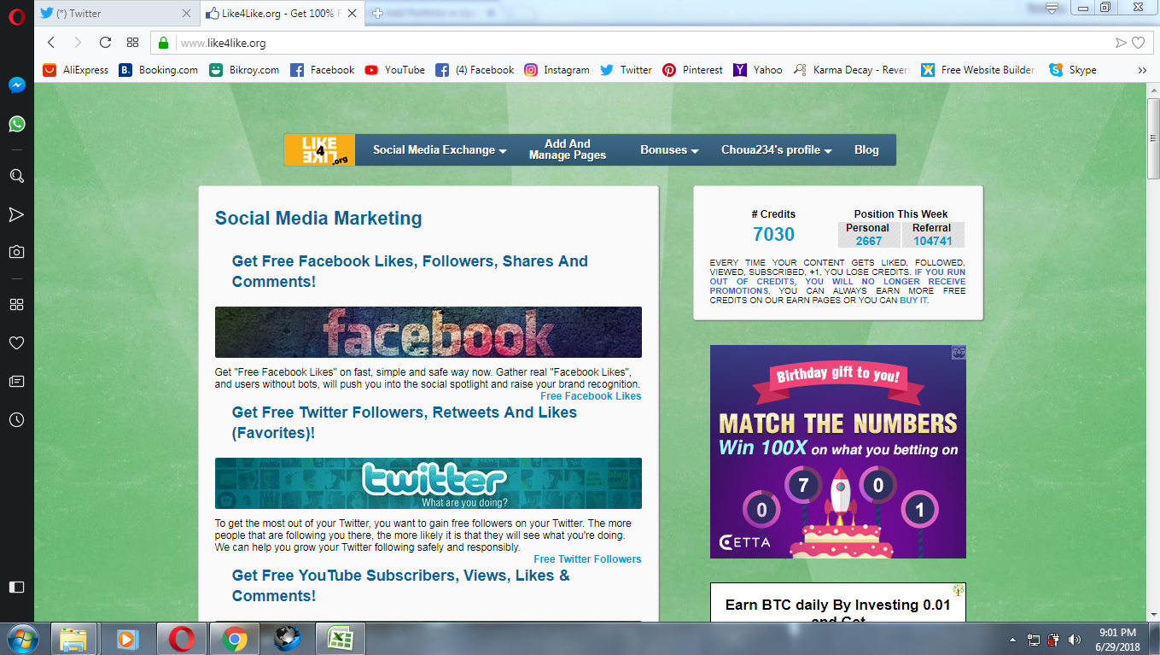This screenshot has height=655, width=1160.
Task: Click the BUY IT link
Action: click(x=913, y=301)
